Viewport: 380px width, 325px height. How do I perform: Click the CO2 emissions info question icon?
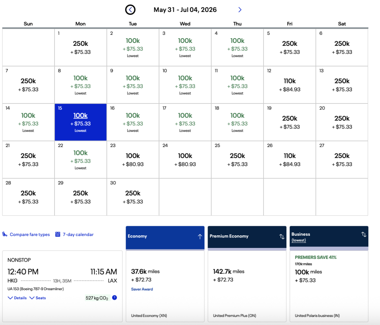point(114,298)
